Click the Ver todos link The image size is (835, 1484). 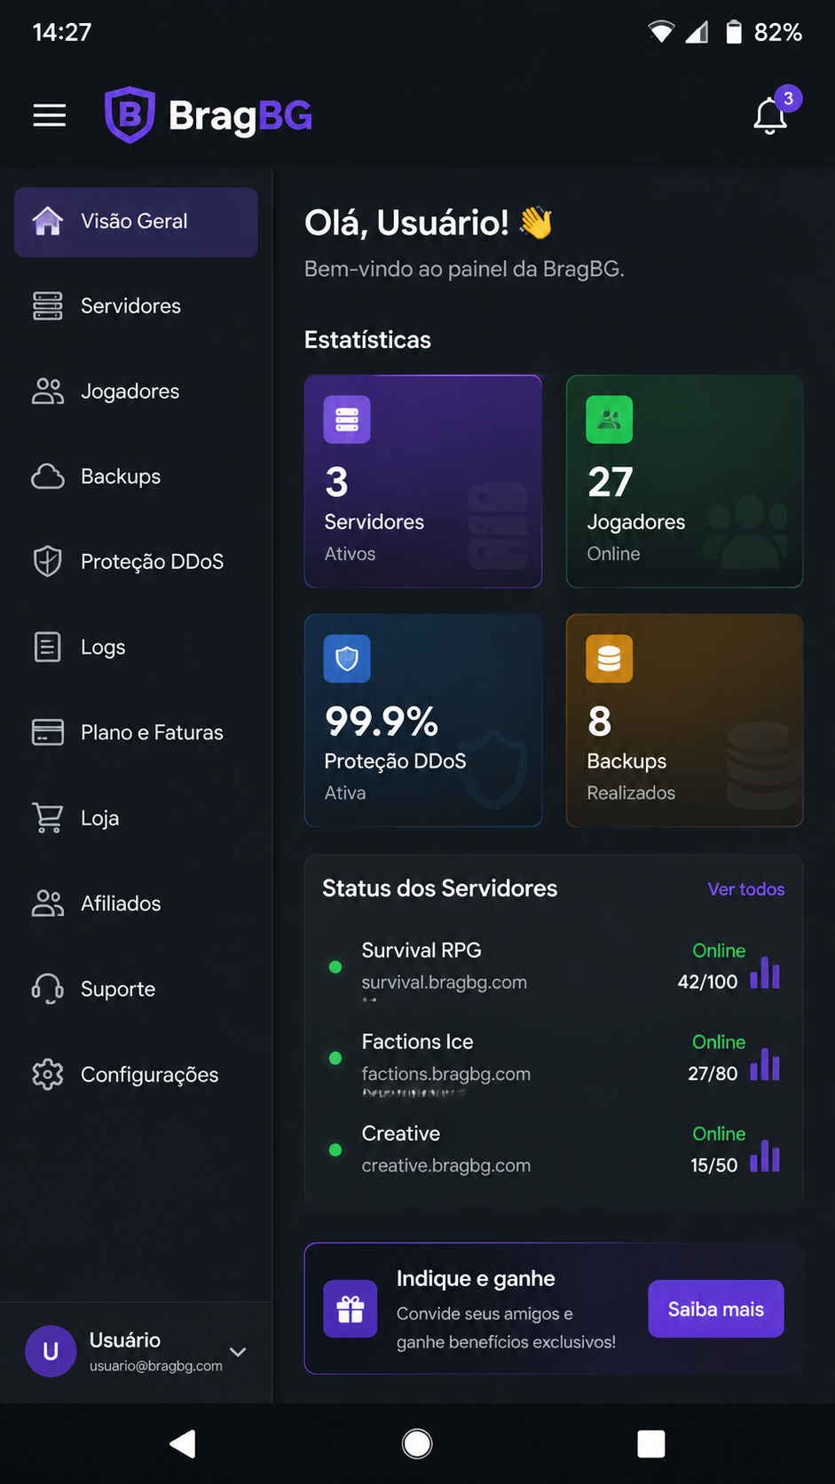pos(746,889)
